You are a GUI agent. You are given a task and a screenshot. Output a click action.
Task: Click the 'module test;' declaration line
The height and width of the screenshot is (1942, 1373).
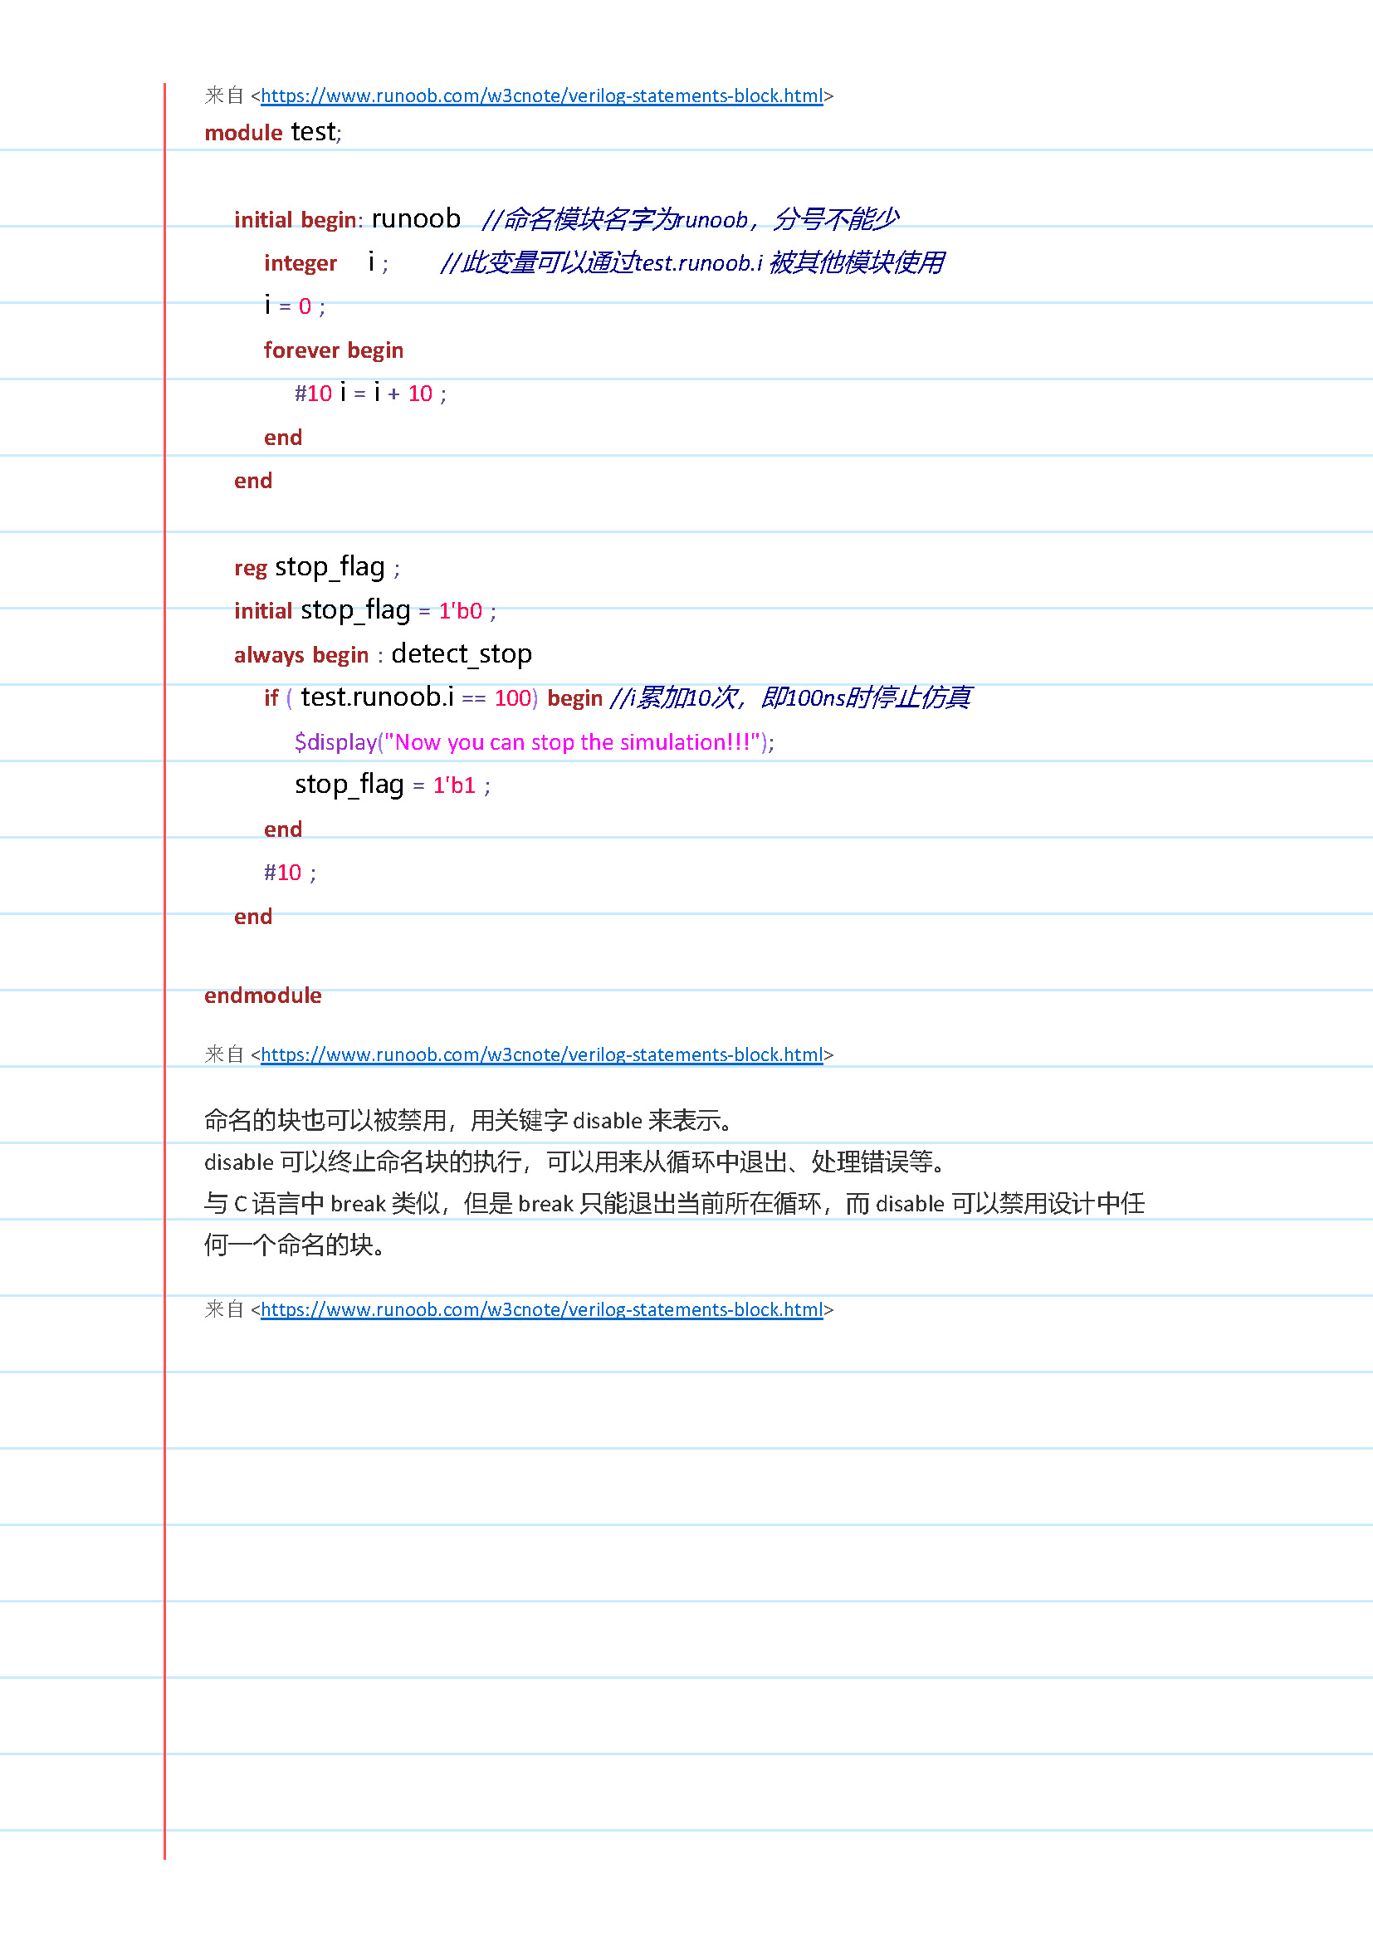[272, 132]
